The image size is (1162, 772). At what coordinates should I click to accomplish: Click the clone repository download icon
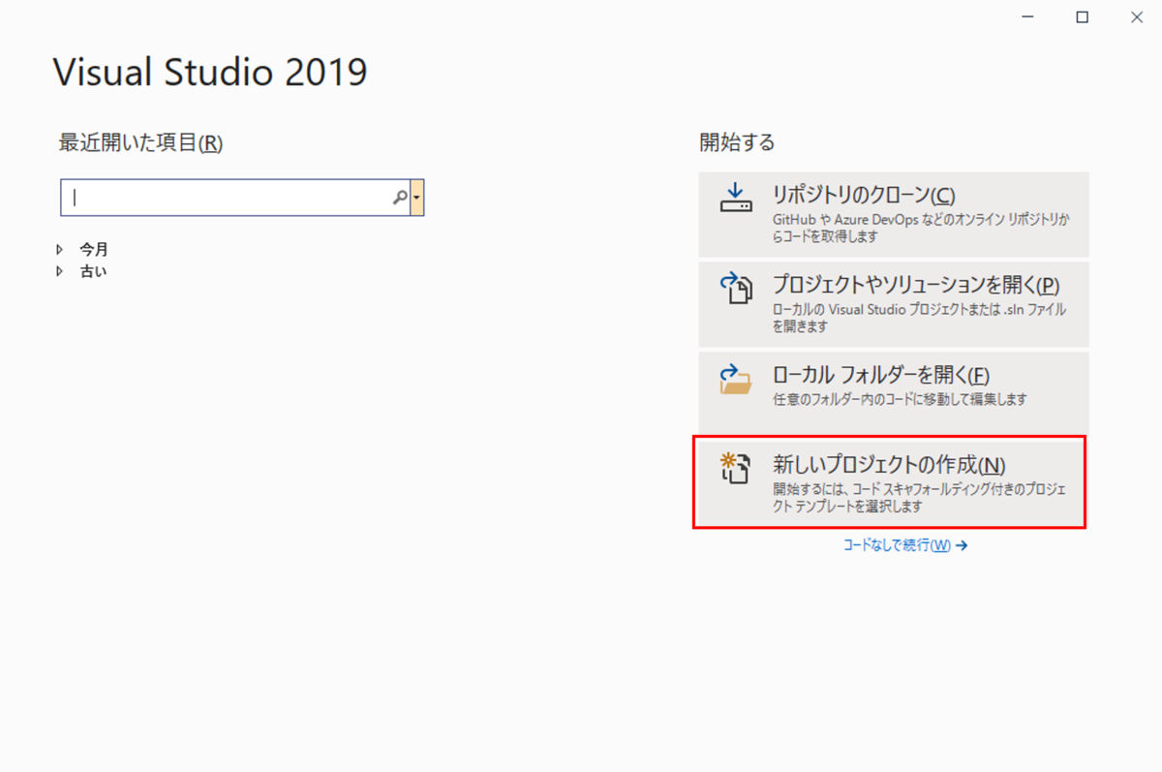click(x=737, y=197)
